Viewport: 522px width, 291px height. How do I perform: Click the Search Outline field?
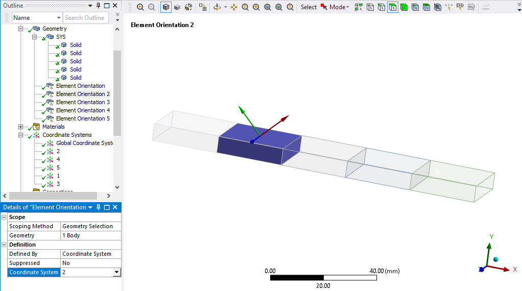[x=84, y=18]
